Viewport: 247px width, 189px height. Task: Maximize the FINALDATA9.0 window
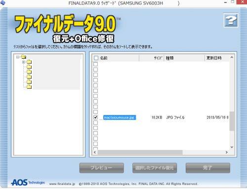pos(233,2)
